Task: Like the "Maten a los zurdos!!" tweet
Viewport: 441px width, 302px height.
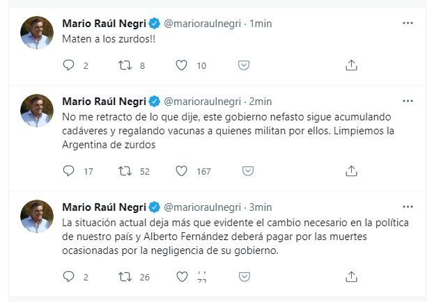Action: pyautogui.click(x=181, y=65)
